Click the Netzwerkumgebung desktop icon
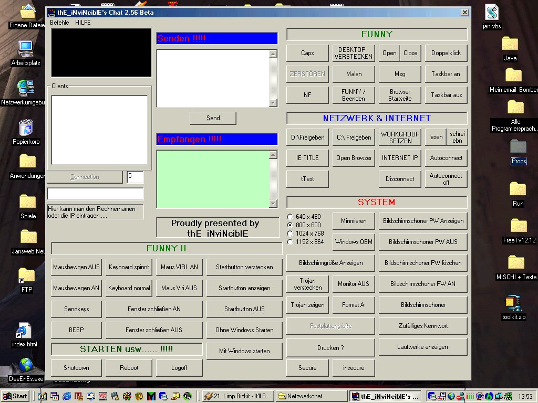Screen dimensions: 538x403 click(x=25, y=88)
